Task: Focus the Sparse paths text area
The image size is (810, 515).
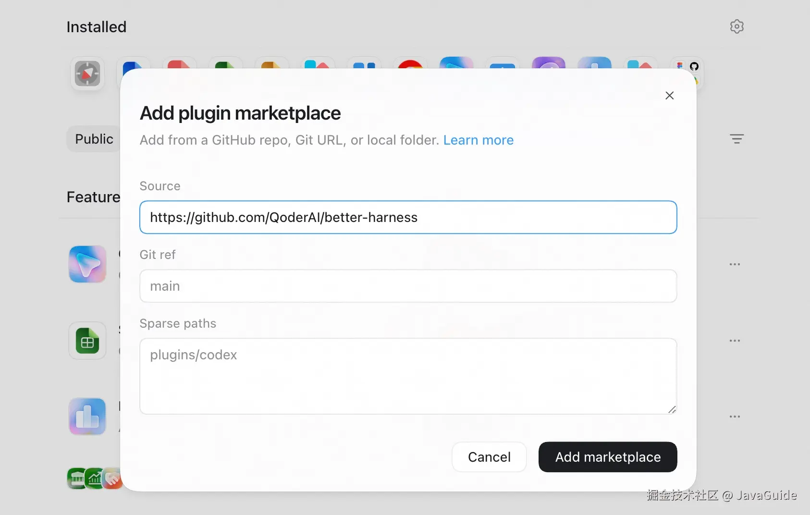Action: tap(408, 376)
